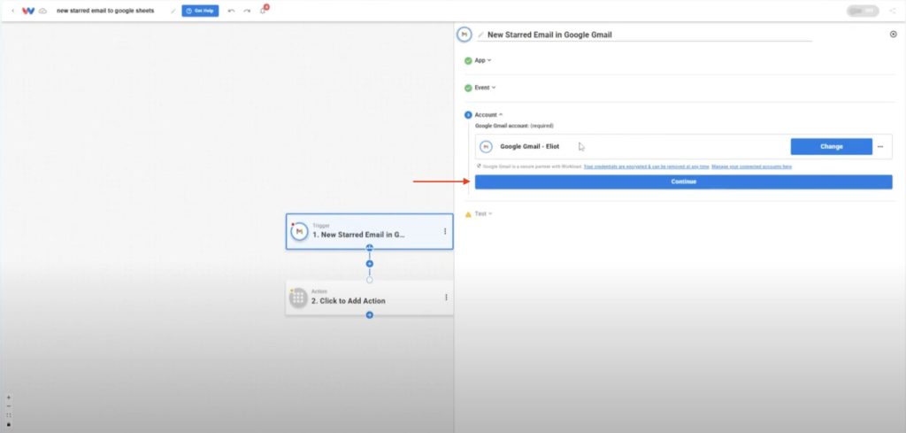
Task: Expand the Event section
Action: (x=486, y=88)
